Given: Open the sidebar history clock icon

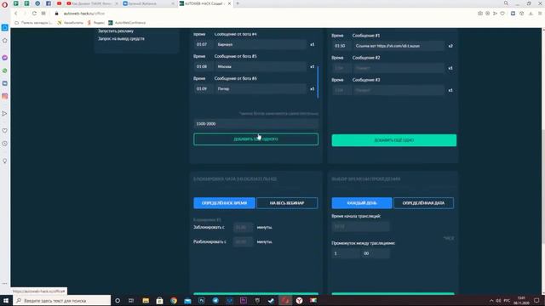Looking at the screenshot, I should [x=5, y=144].
